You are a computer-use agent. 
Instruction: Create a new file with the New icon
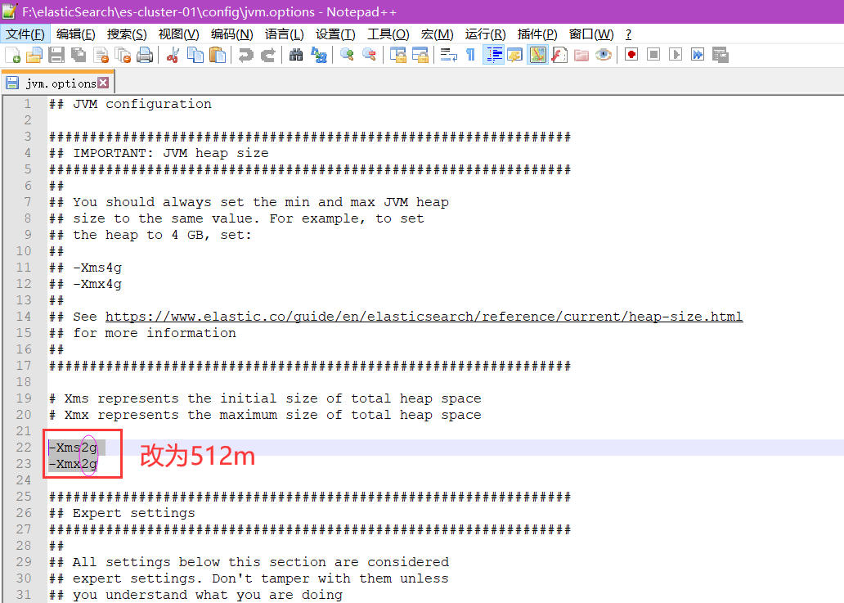(x=12, y=55)
